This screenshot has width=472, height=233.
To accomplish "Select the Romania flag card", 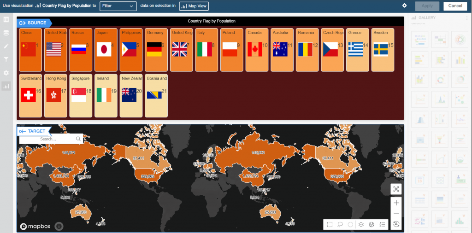I will tap(307, 50).
